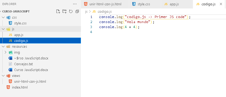The image size is (226, 97).
Task: Open index.html in the file tree
Action: coord(40,87)
